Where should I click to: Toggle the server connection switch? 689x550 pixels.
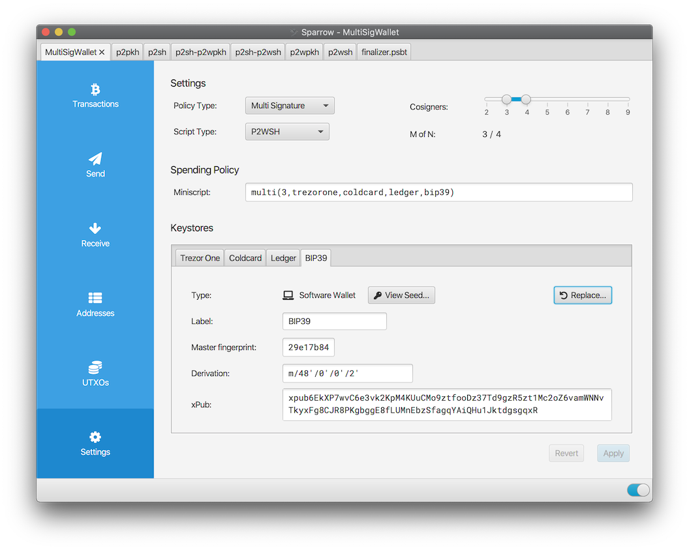pos(638,490)
